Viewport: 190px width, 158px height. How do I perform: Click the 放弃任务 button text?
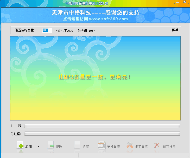coord(169,146)
